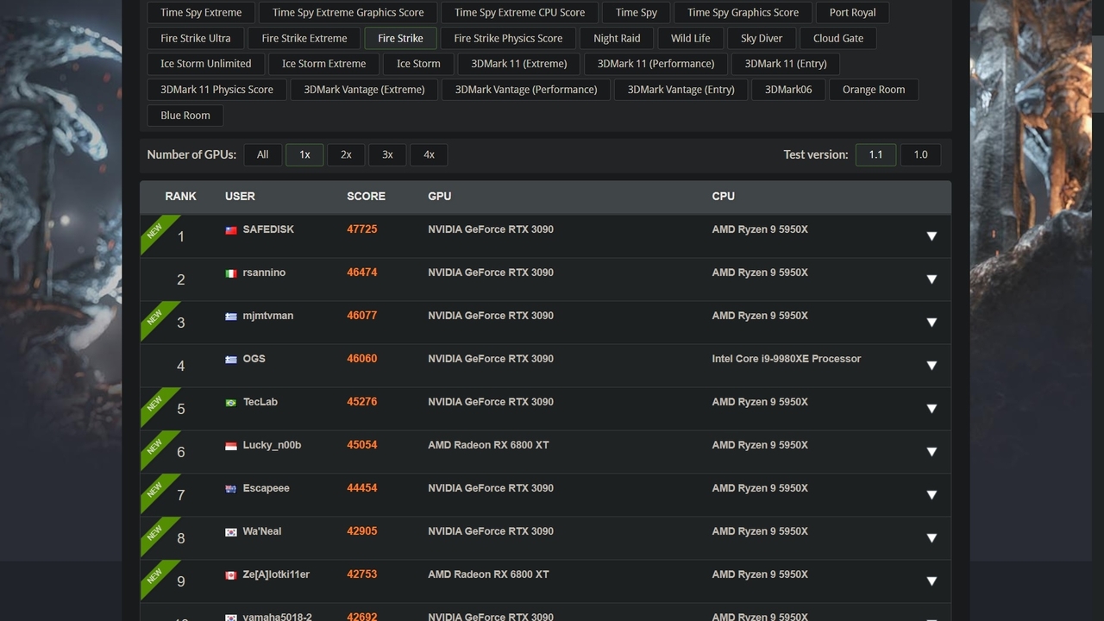Expand OGS result row details arrow

click(x=931, y=366)
